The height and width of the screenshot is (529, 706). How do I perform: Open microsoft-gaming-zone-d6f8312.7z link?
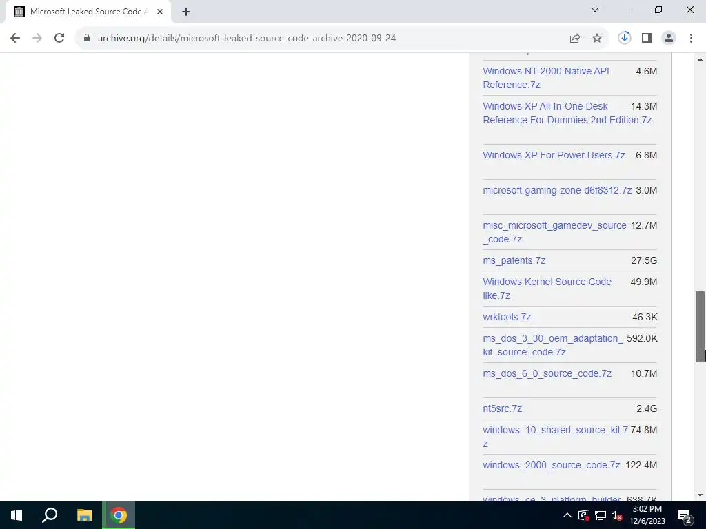pyautogui.click(x=557, y=190)
